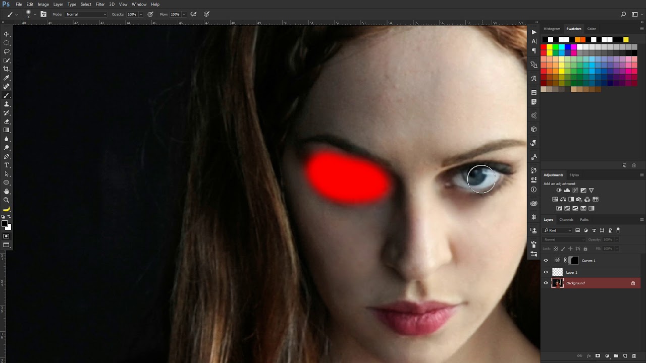Hide the Curves 1 layer
This screenshot has height=363, width=646.
coord(546,261)
